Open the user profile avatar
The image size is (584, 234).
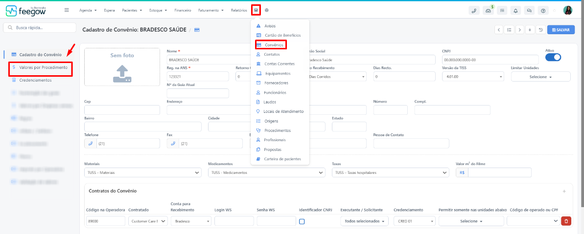[x=568, y=10]
